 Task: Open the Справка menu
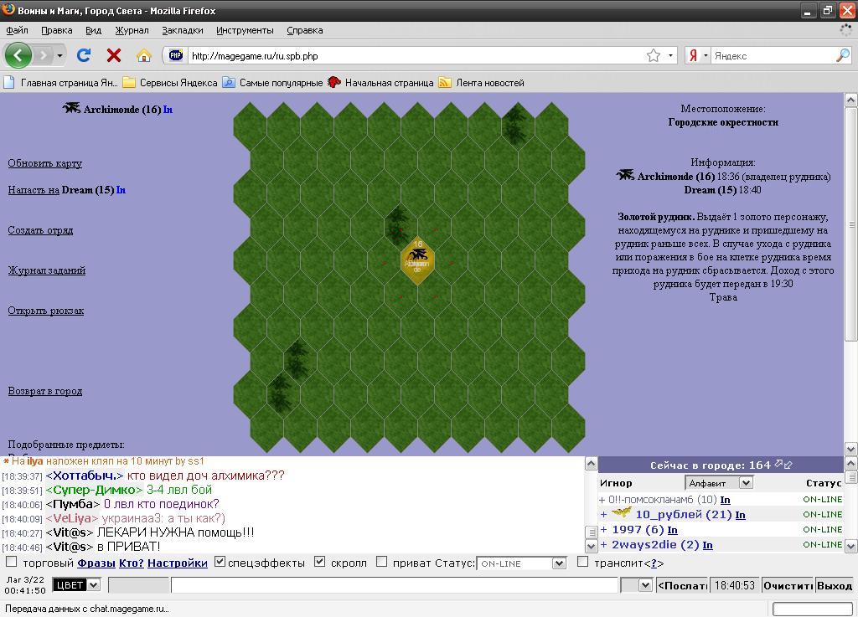tap(305, 31)
